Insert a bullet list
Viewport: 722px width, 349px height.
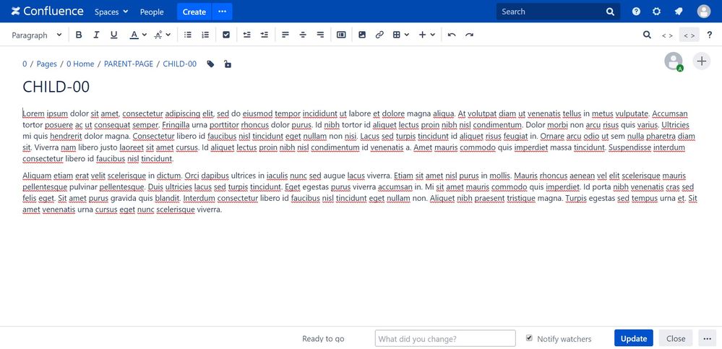(188, 35)
